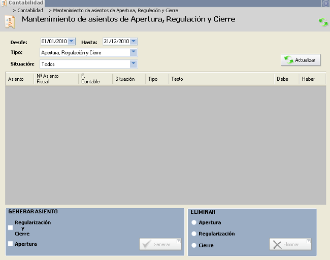Click the Generar button

point(160,244)
